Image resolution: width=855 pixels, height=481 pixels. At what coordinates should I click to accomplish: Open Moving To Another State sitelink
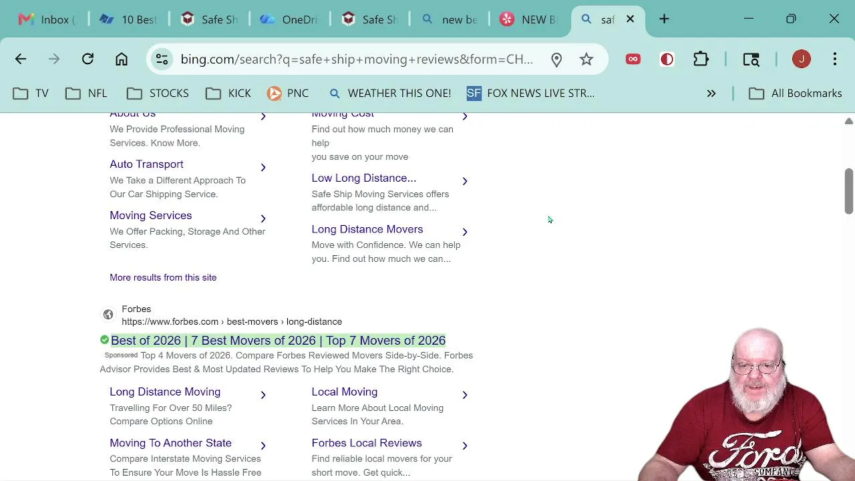(x=170, y=443)
